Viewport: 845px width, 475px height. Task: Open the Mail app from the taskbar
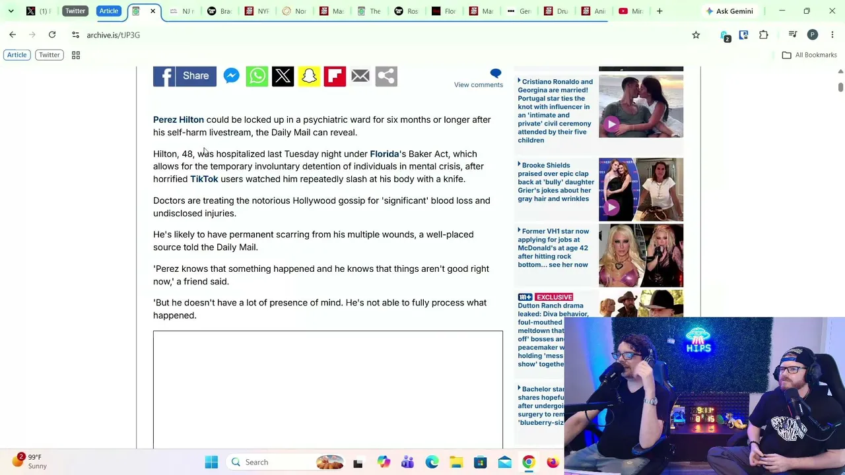[504, 462]
